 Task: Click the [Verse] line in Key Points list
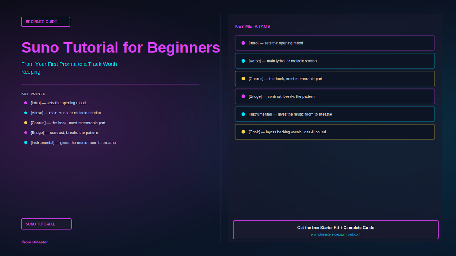click(66, 113)
